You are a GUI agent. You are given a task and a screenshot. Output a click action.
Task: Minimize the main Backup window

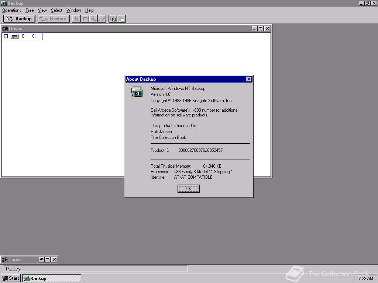coord(361,3)
